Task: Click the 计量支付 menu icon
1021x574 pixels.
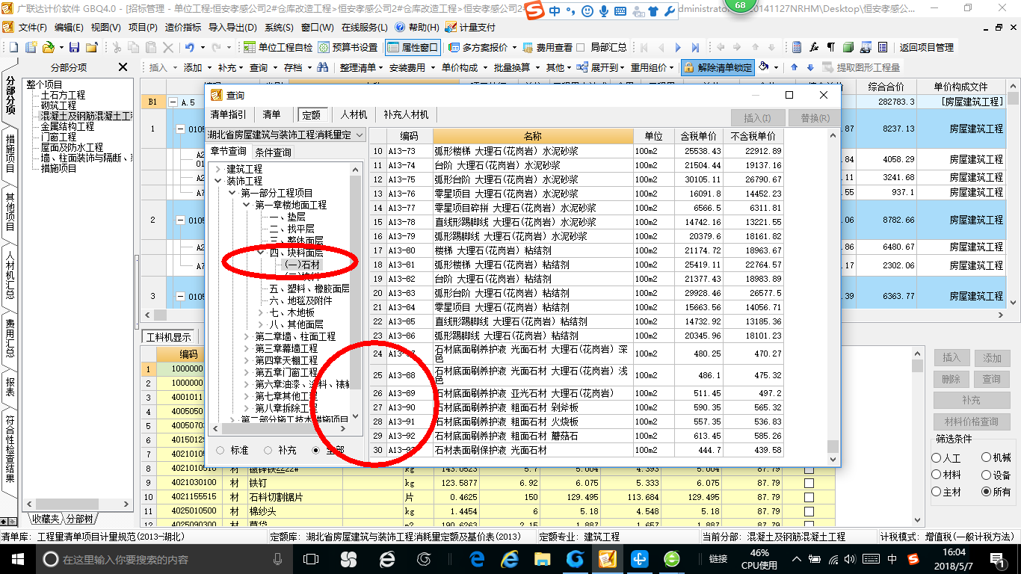Action: (x=451, y=27)
